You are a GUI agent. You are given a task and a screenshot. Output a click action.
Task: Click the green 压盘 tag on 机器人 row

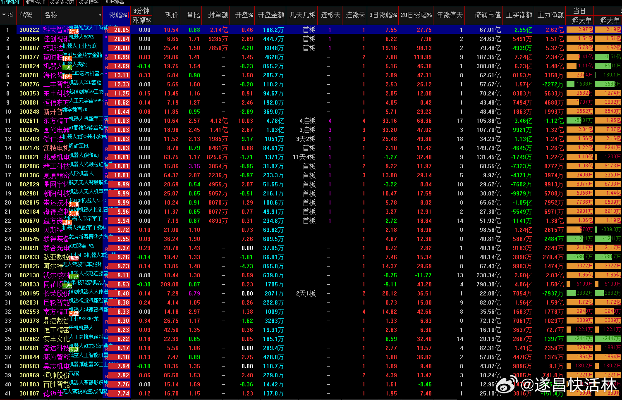[x=67, y=68]
